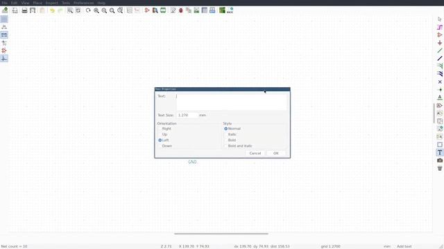The height and width of the screenshot is (249, 444).
Task: Open the Footprint editor icon
Action: click(163, 10)
